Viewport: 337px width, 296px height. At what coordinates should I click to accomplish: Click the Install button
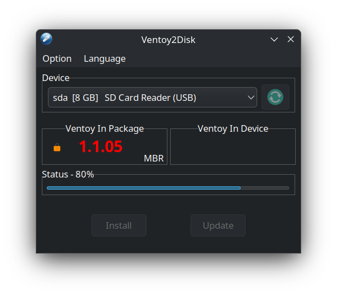pos(119,225)
